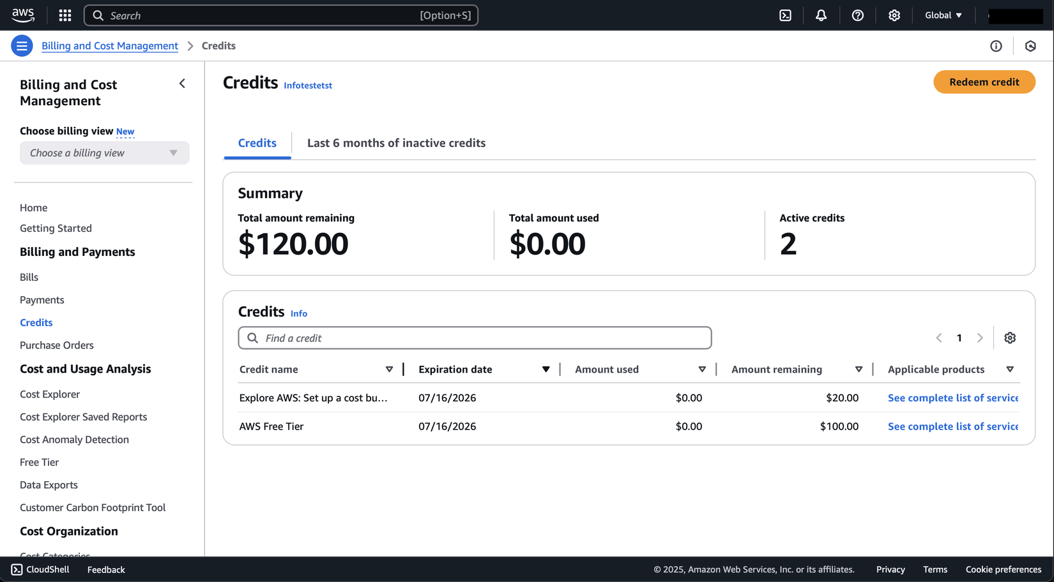
Task: Open the top bar settings gear
Action: tap(894, 15)
